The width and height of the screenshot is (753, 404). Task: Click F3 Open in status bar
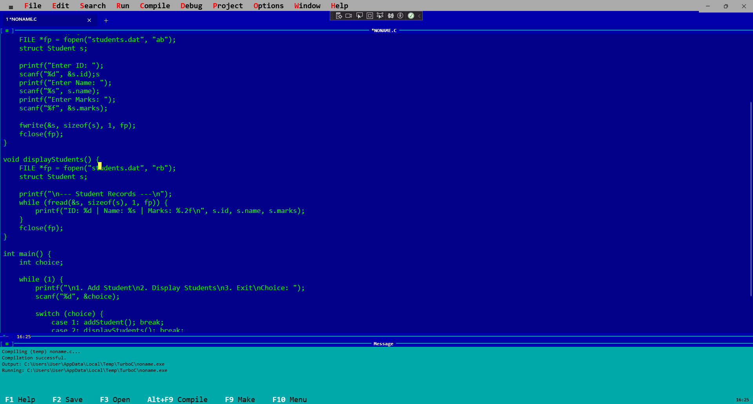(115, 399)
